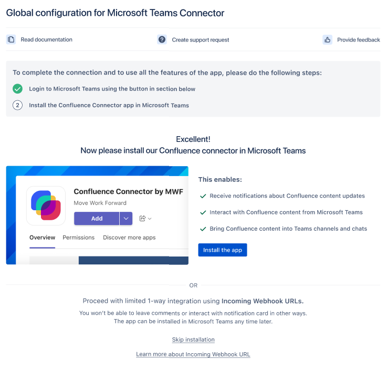
Task: Select the Discover more apps tab
Action: 129,238
